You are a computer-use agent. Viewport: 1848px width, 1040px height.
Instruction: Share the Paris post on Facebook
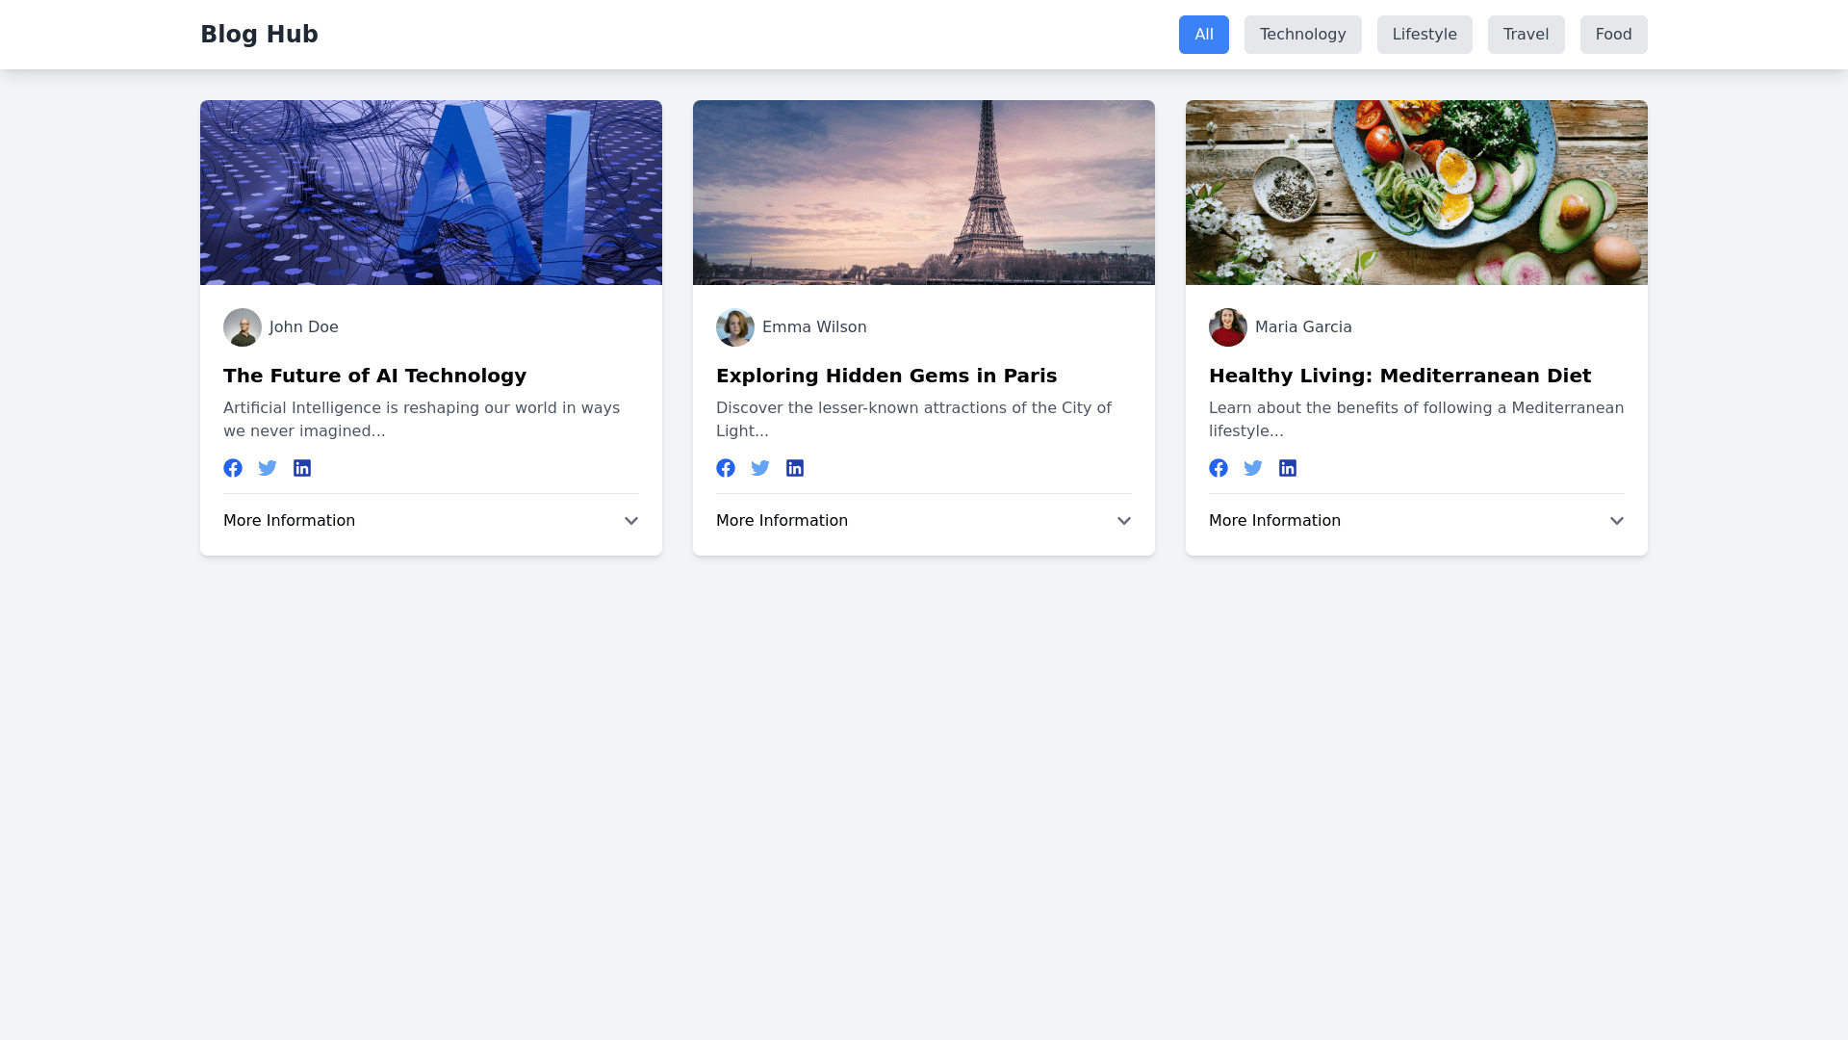[x=726, y=468]
